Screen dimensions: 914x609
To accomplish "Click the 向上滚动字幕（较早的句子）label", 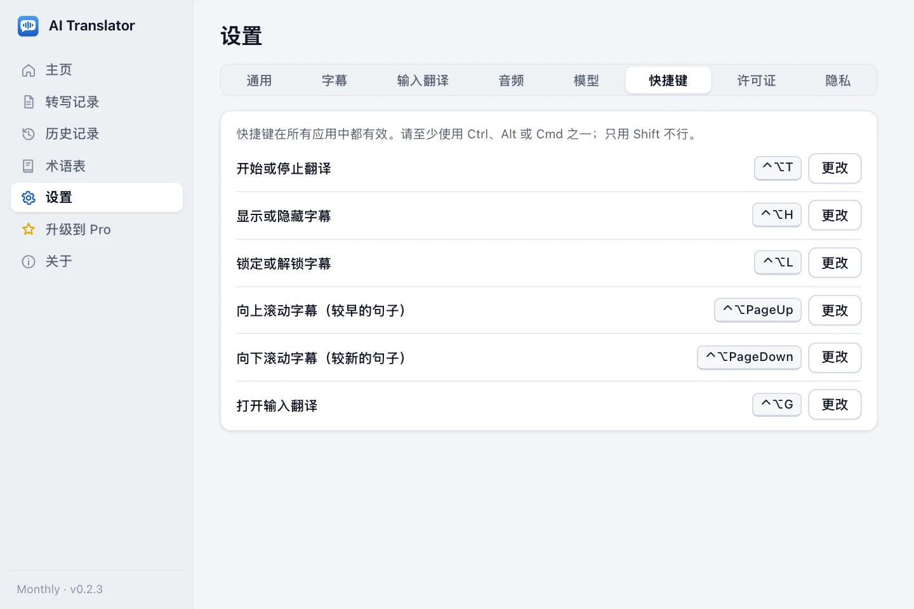I will (321, 311).
